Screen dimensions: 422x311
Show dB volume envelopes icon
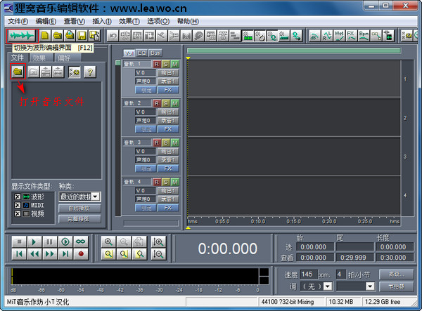[x=314, y=36]
